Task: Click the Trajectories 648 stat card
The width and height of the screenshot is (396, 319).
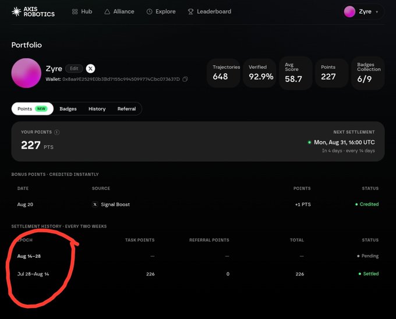Action: (x=223, y=73)
